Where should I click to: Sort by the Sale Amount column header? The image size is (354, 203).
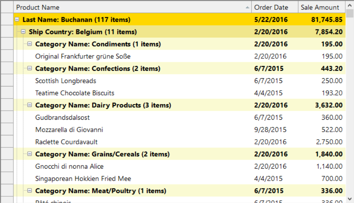(x=322, y=7)
